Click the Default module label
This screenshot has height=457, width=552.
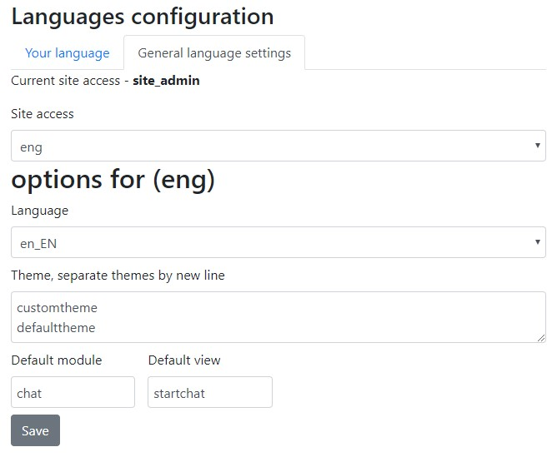pyautogui.click(x=57, y=360)
